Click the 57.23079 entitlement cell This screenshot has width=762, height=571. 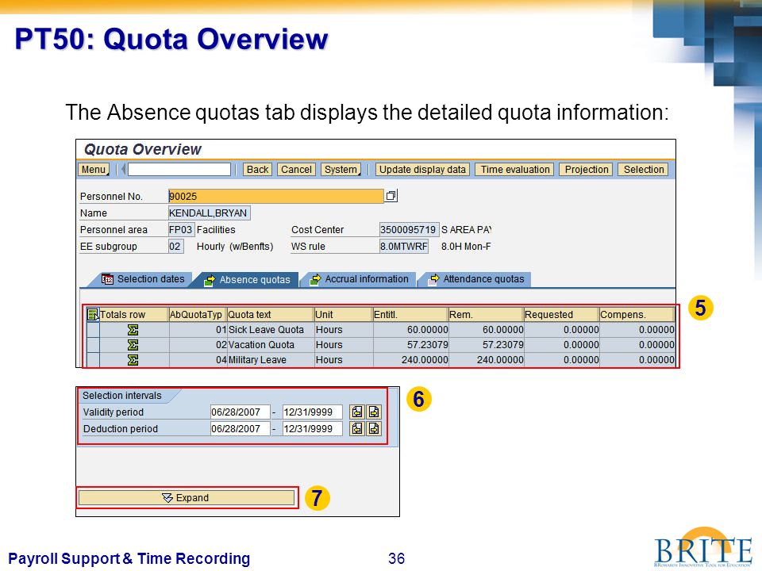[411, 345]
